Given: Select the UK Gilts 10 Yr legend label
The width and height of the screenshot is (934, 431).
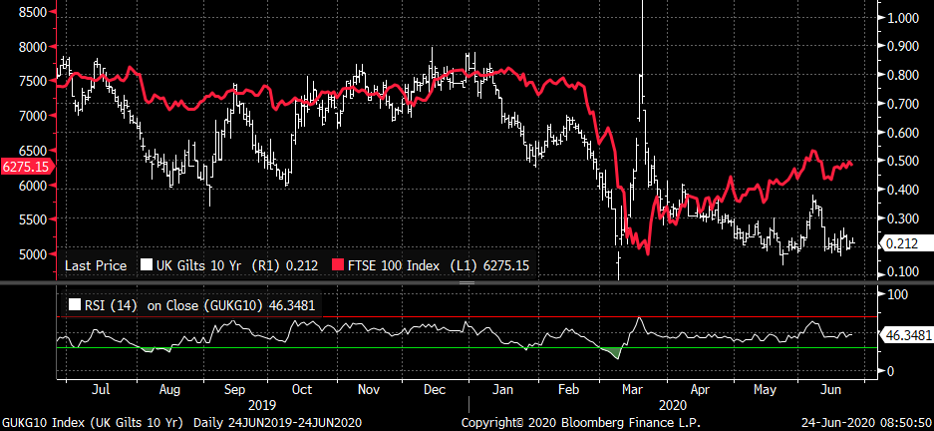Looking at the screenshot, I should pos(192,266).
